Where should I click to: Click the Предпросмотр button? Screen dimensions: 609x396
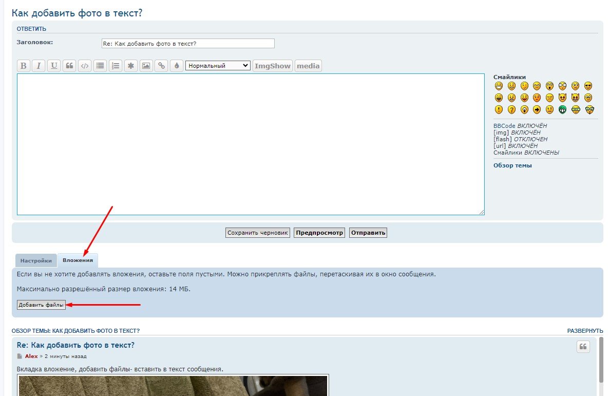click(x=319, y=233)
